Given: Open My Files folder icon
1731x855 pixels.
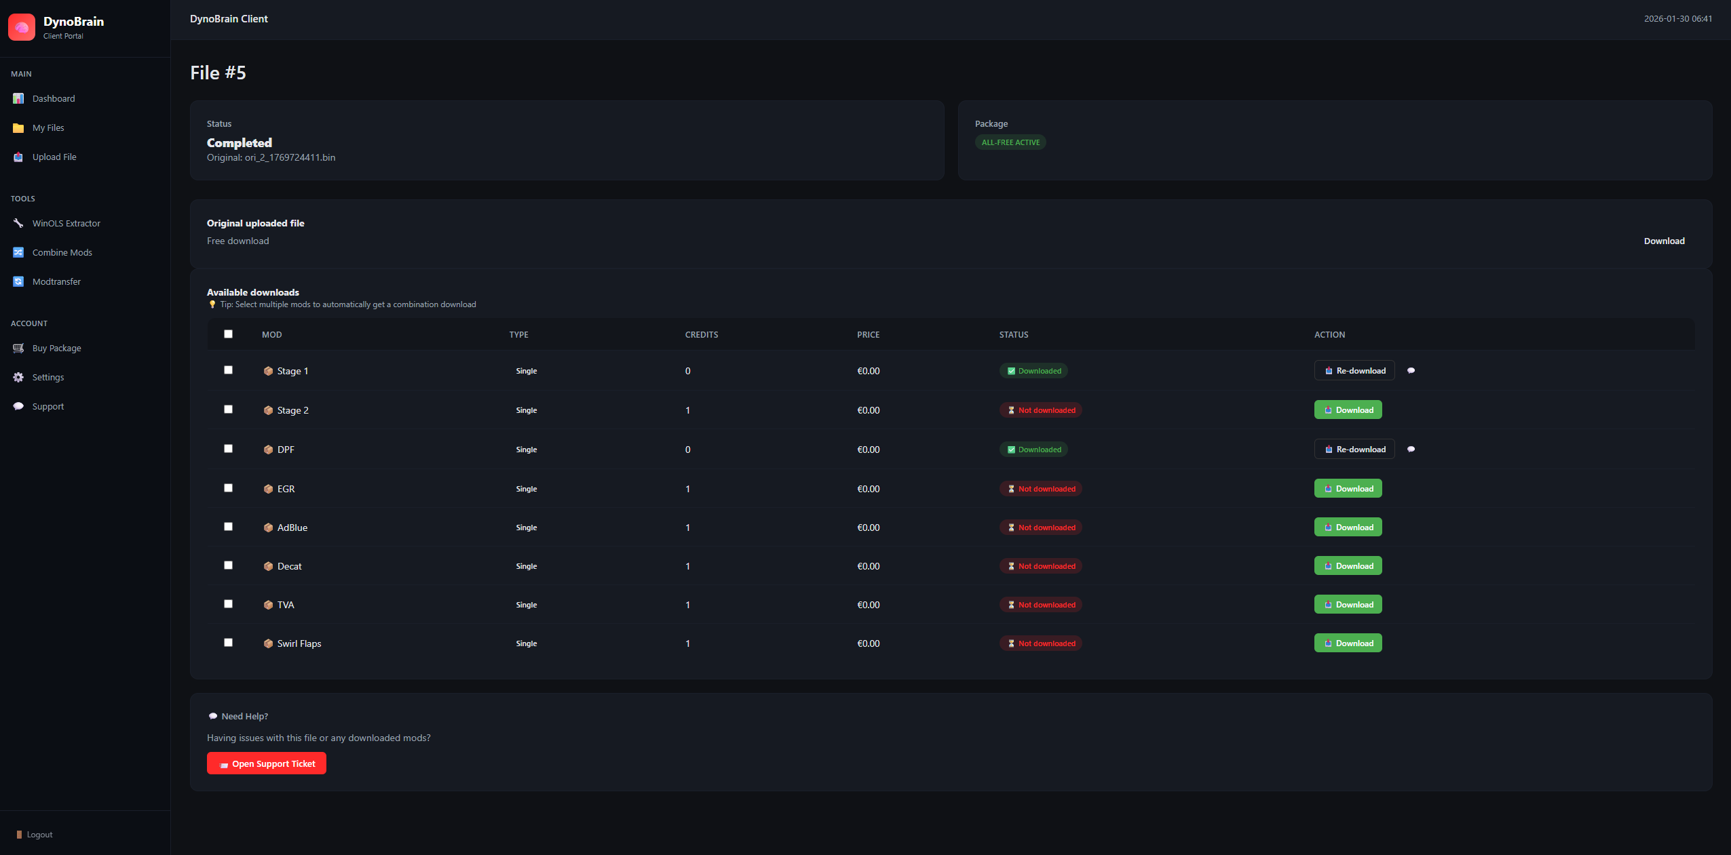Looking at the screenshot, I should pyautogui.click(x=18, y=127).
